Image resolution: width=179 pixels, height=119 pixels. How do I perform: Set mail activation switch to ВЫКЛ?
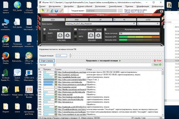coord(81,33)
